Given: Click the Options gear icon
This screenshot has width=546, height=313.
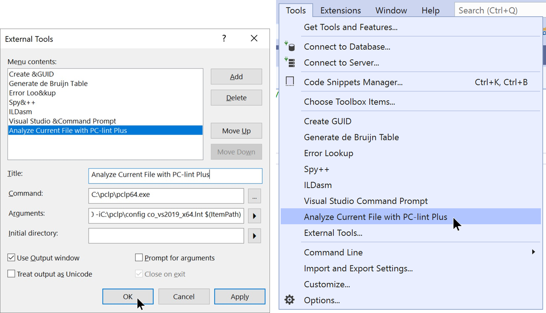Looking at the screenshot, I should click(290, 300).
